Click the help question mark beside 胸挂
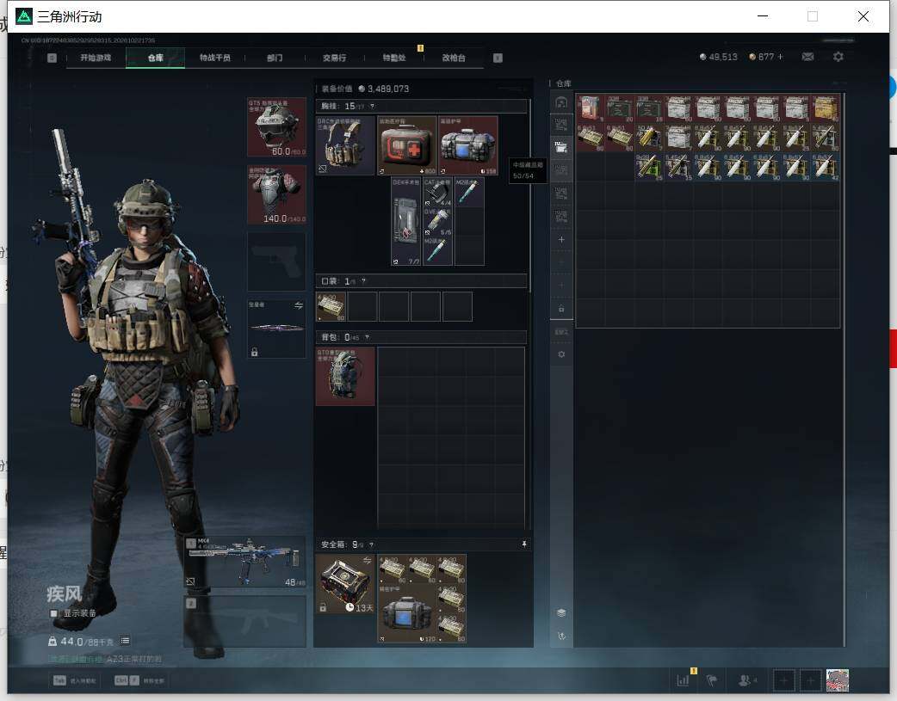Image resolution: width=897 pixels, height=701 pixels. pos(372,107)
